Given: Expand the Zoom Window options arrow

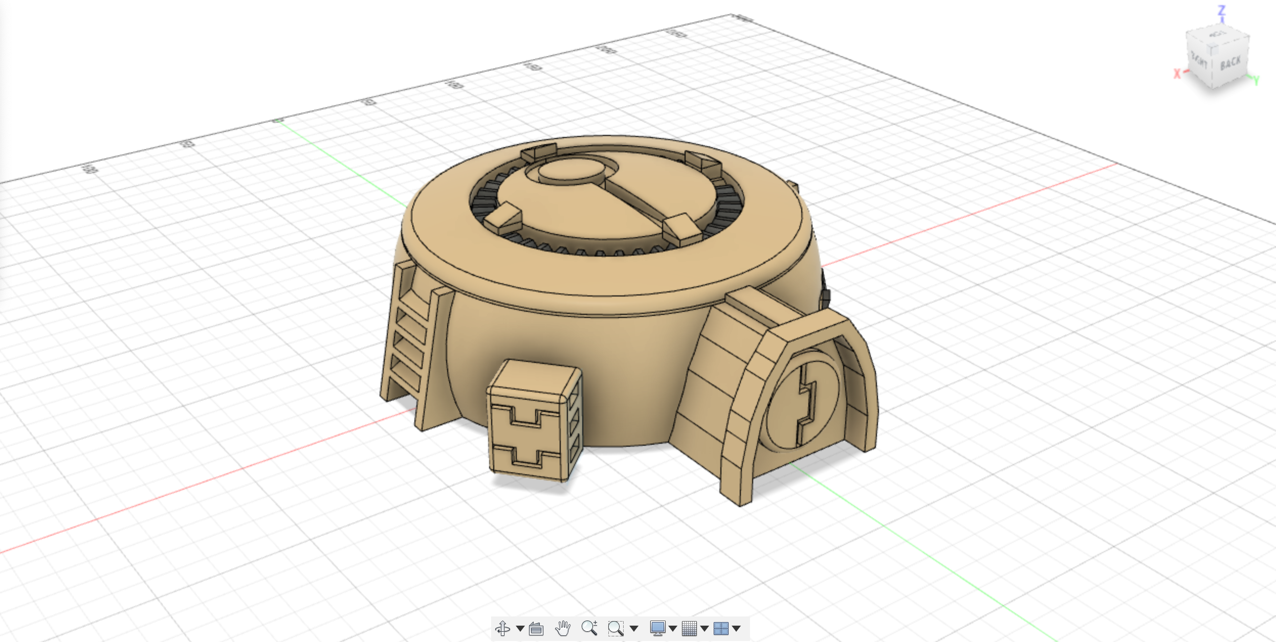Looking at the screenshot, I should pyautogui.click(x=634, y=629).
